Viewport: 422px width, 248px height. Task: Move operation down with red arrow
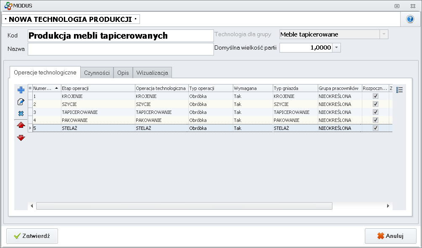(x=21, y=137)
